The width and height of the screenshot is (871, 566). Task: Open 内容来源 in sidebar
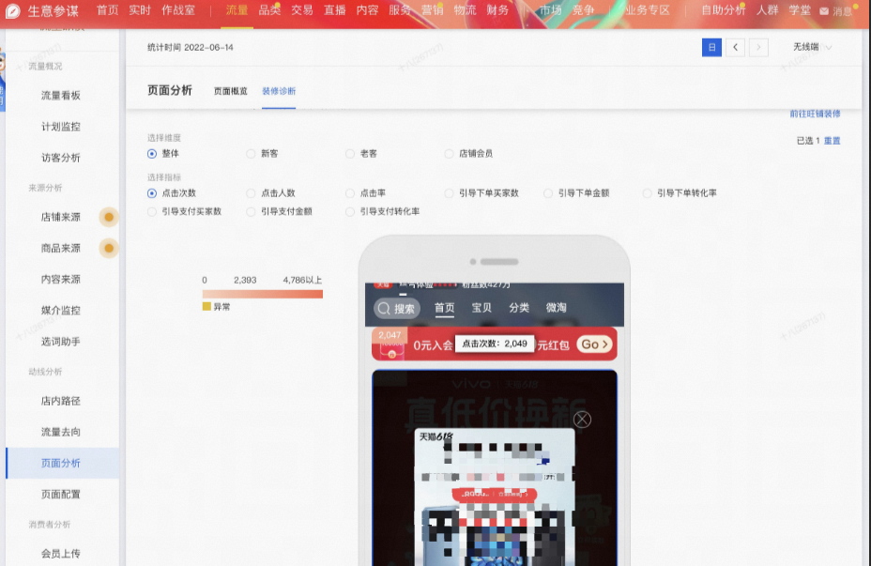click(61, 280)
